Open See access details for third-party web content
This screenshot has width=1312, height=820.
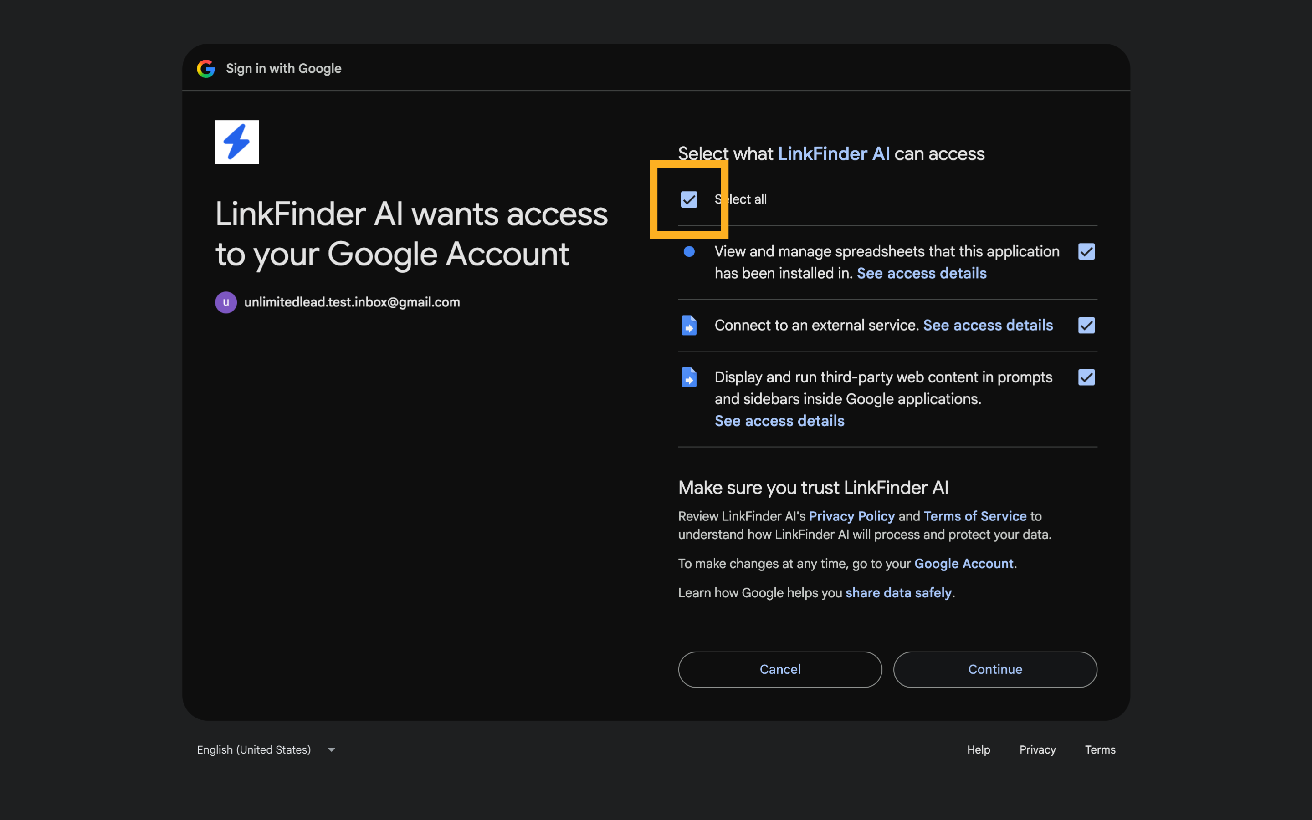coord(779,421)
